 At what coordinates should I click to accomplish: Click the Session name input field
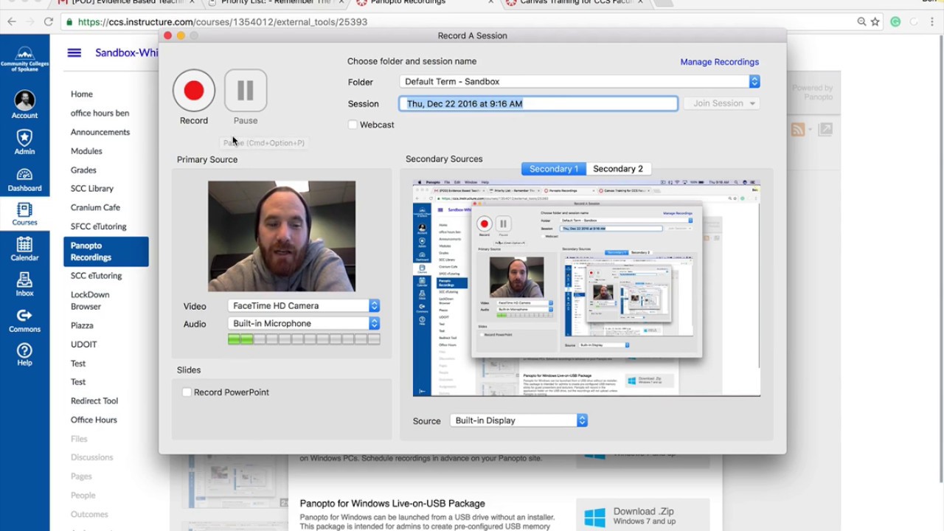538,104
